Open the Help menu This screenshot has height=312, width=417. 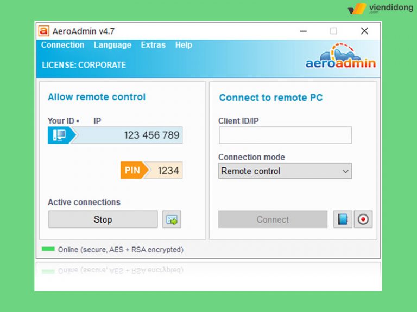point(184,45)
